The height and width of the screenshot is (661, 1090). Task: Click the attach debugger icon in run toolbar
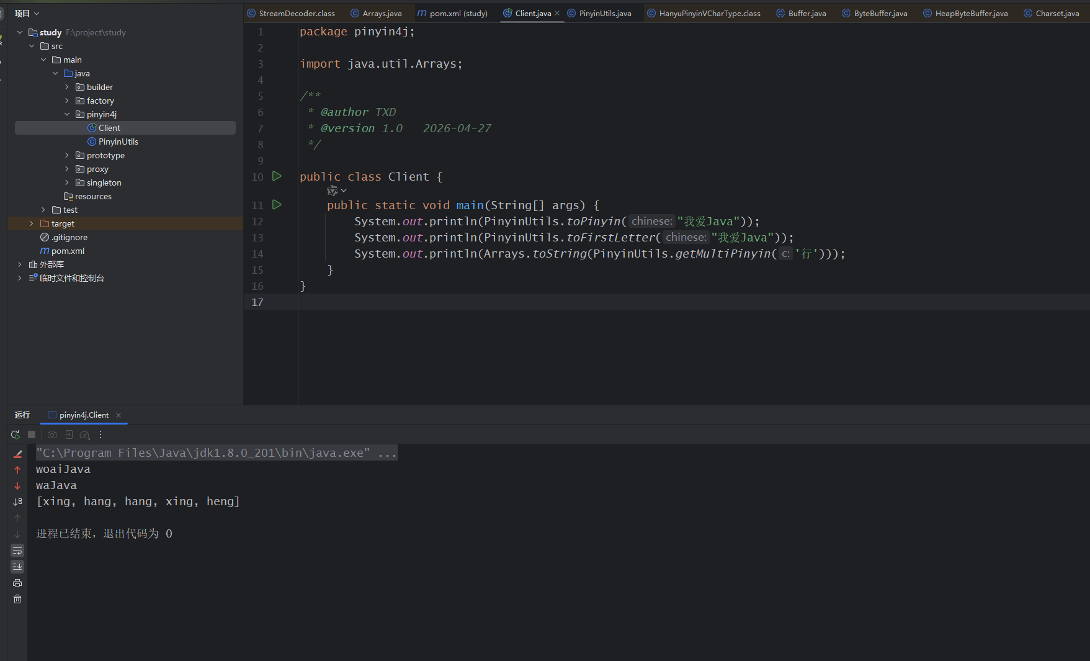click(69, 435)
